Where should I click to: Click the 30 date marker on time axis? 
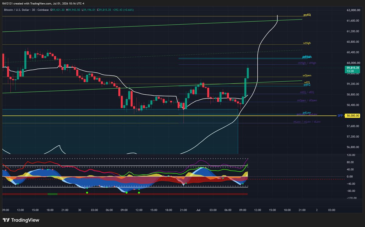pyautogui.click(x=79, y=210)
